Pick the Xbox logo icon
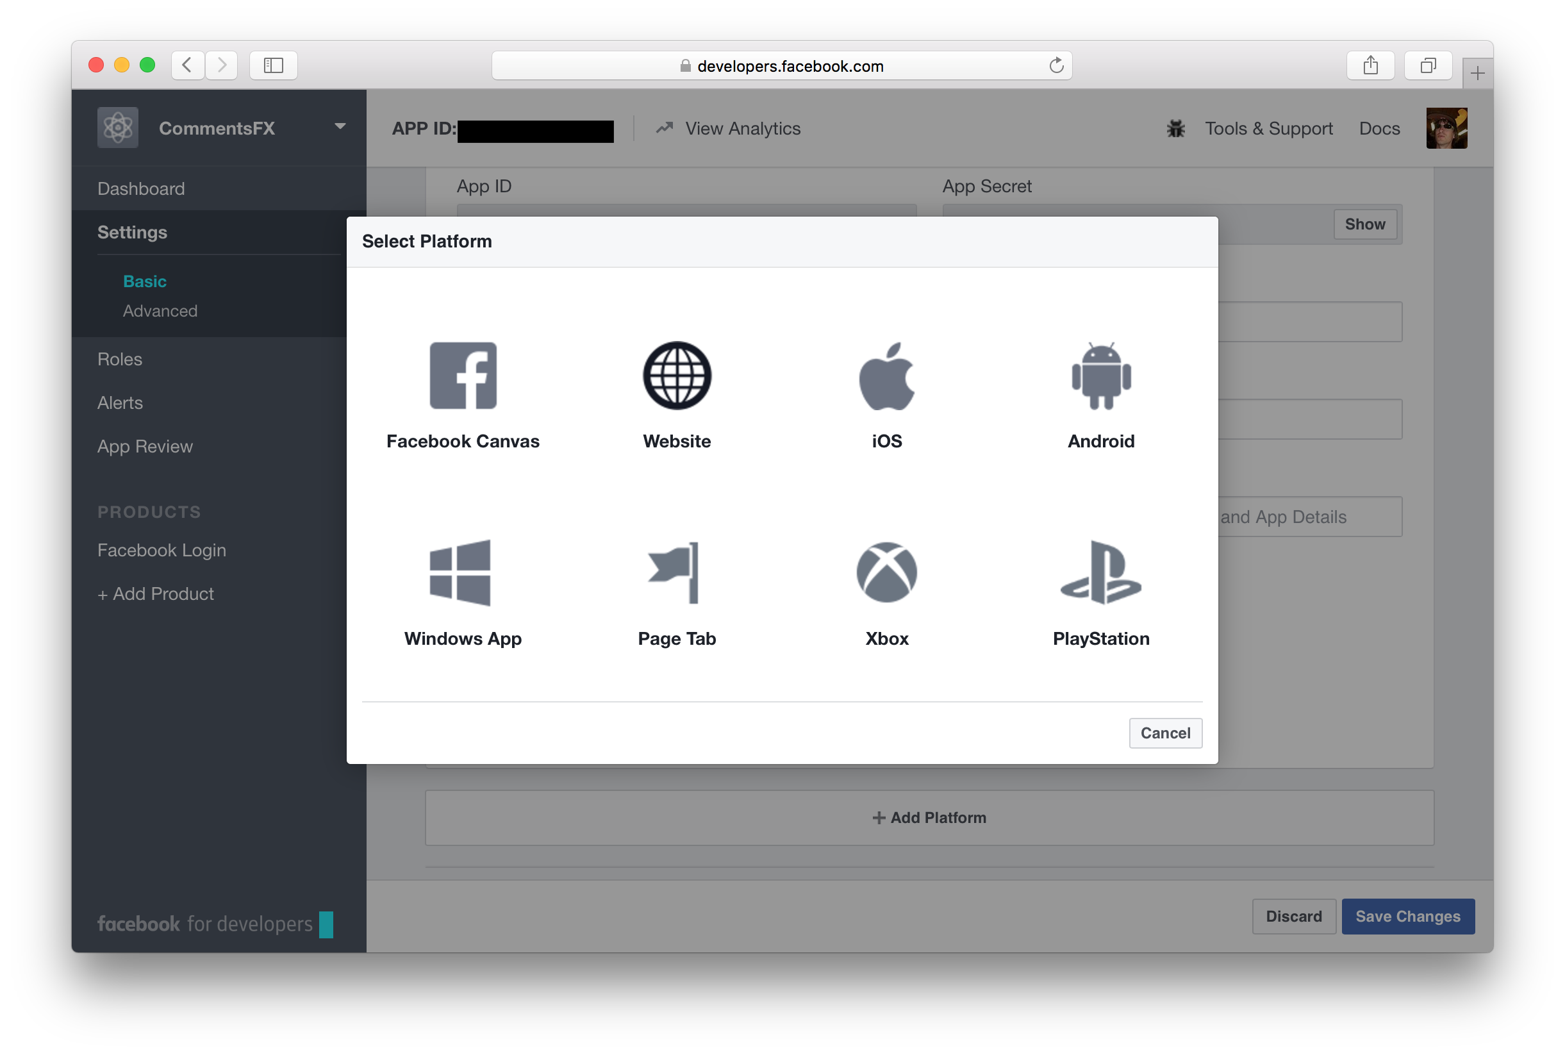 click(886, 572)
